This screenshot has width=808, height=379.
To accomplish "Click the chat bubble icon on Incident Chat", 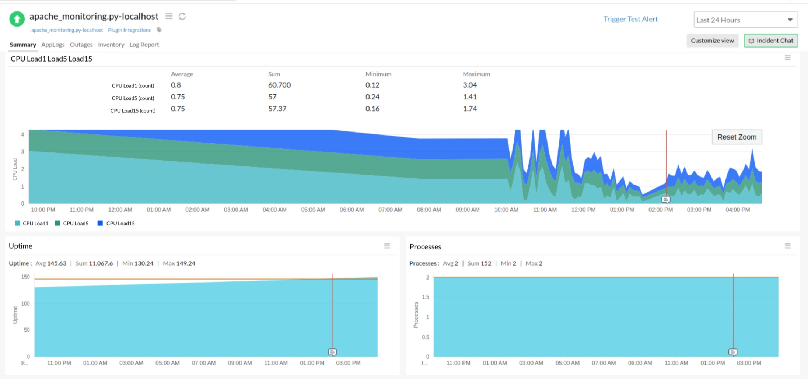I will pyautogui.click(x=751, y=41).
